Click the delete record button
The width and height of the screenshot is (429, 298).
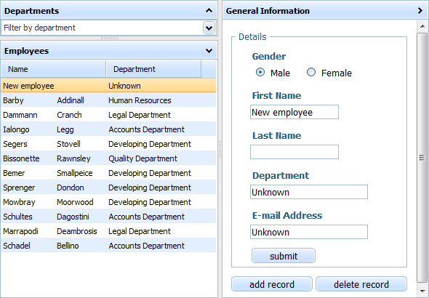point(361,284)
